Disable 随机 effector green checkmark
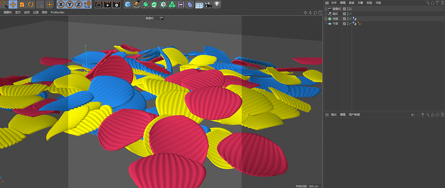445x188 pixels. pyautogui.click(x=350, y=14)
